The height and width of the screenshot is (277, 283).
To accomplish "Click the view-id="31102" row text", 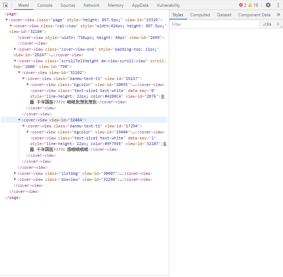I will [54, 73].
